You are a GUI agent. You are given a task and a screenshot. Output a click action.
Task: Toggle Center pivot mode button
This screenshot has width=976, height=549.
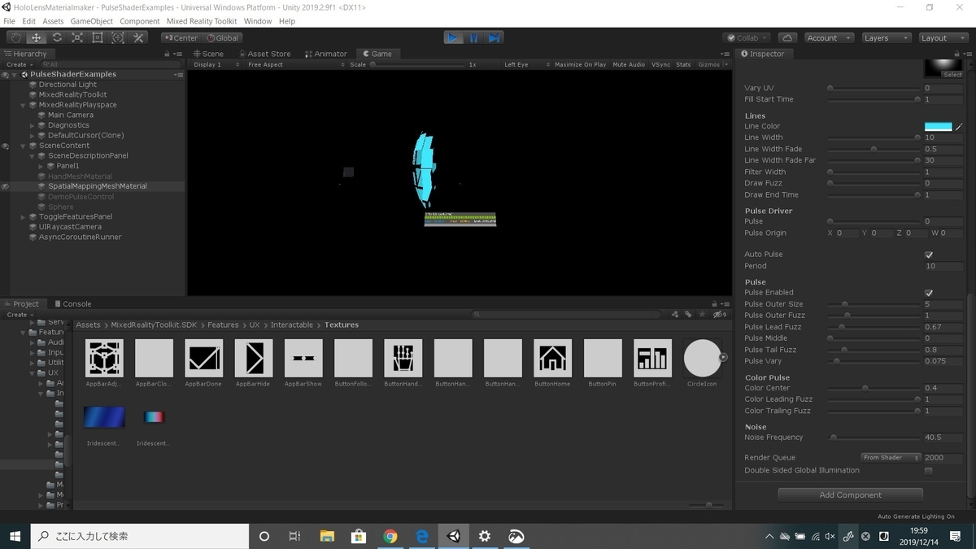point(181,37)
